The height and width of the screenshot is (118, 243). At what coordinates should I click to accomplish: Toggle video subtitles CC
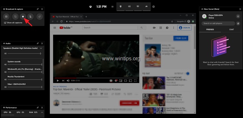point(111,81)
